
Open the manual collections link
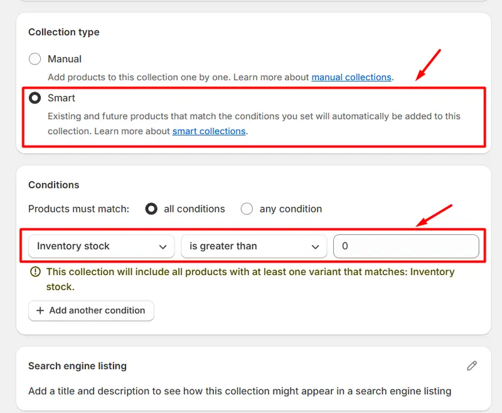(351, 77)
